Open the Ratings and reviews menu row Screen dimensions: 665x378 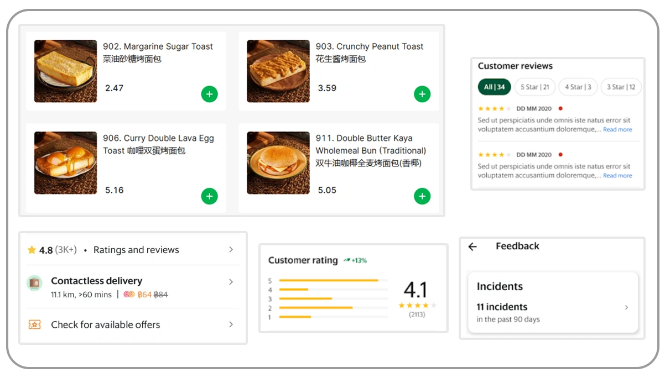point(136,250)
